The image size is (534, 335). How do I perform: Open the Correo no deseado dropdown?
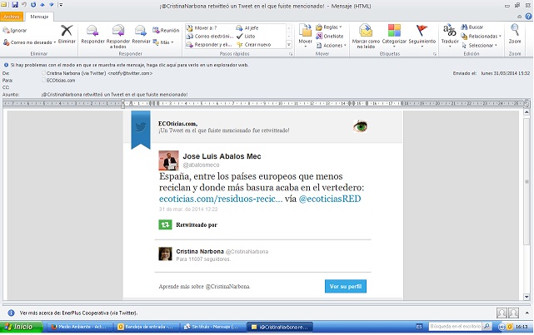click(29, 42)
